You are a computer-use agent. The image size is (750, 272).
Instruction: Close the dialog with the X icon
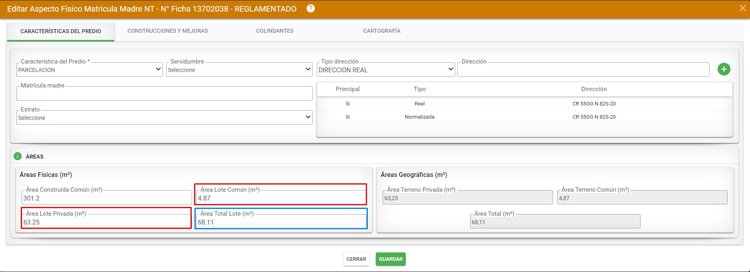click(742, 8)
